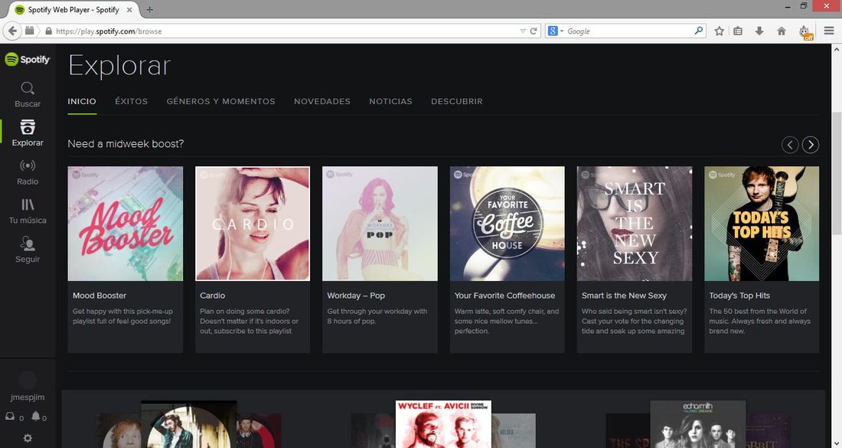842x448 pixels.
Task: Click the Spotify logo in sidebar
Action: 28,59
